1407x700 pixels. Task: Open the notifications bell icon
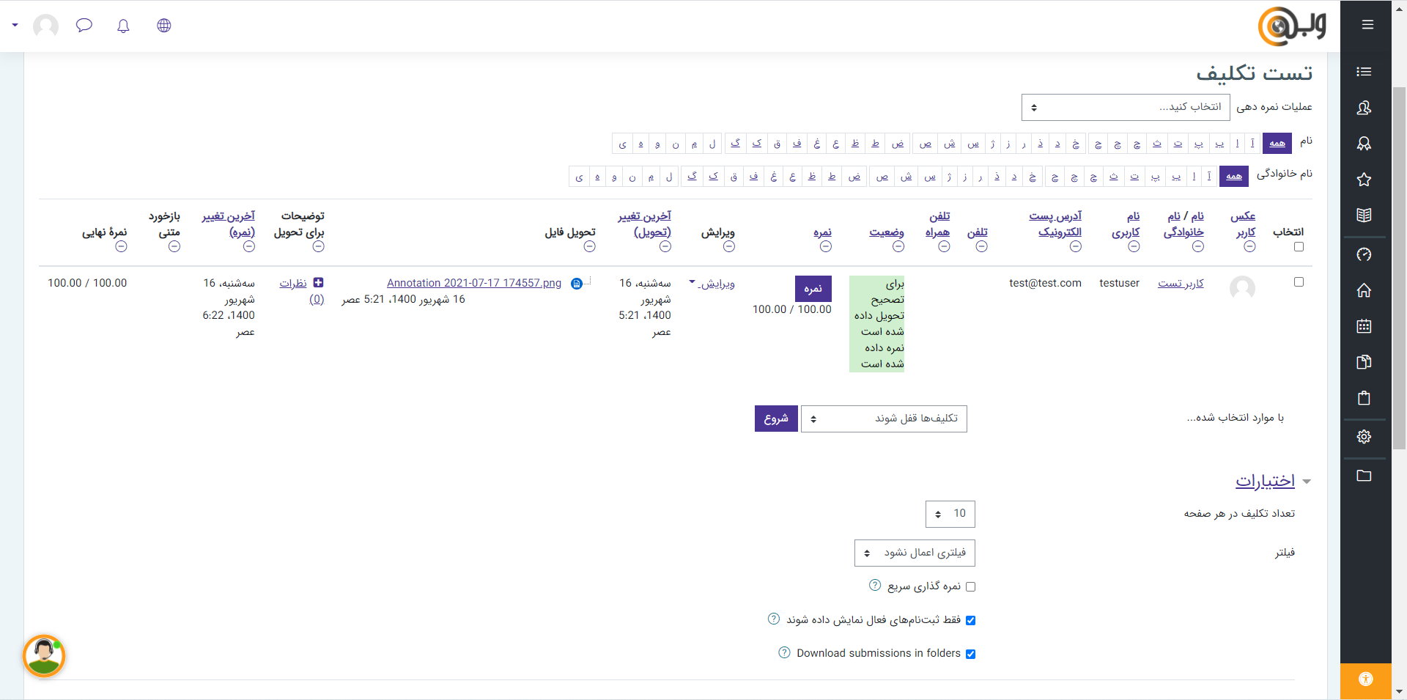pyautogui.click(x=123, y=26)
